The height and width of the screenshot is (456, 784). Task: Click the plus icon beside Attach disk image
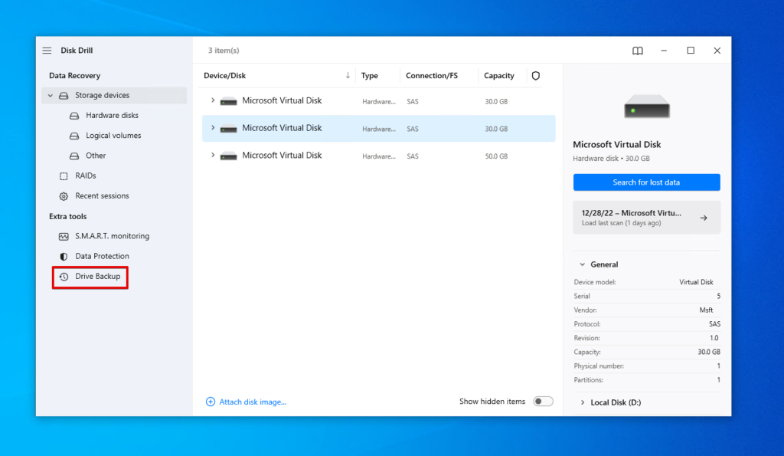[x=211, y=402]
